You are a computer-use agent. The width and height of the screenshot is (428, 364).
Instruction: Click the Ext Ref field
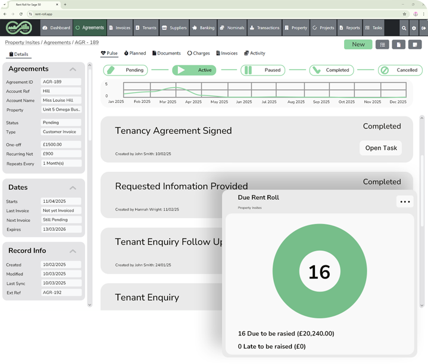click(x=61, y=293)
